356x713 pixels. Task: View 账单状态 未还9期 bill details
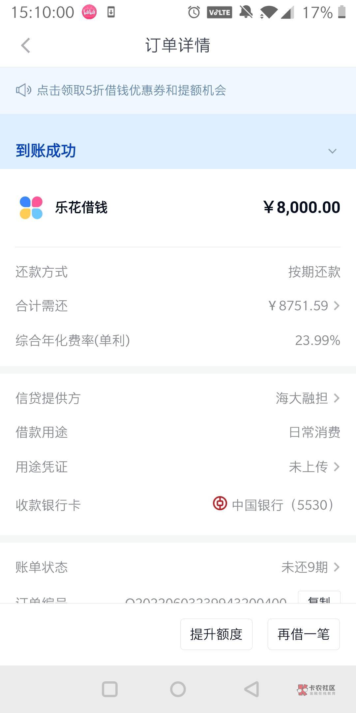pos(310,567)
